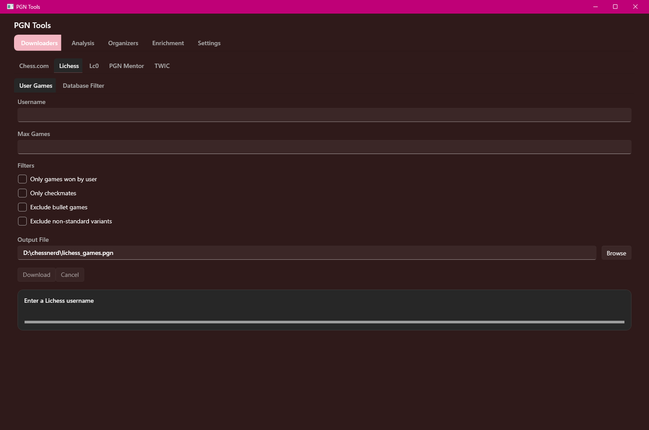Close the PGN Tools window
Viewport: 649px width, 430px height.
[x=635, y=7]
